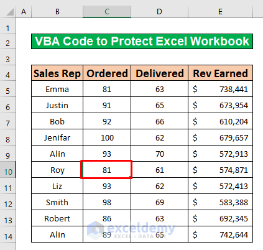This screenshot has width=263, height=250.
Task: Click Bob's Delivered value 66
Action: click(x=159, y=121)
